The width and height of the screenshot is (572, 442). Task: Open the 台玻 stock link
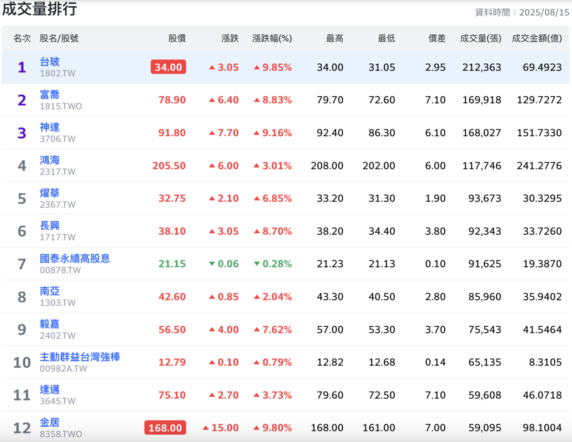click(x=50, y=61)
